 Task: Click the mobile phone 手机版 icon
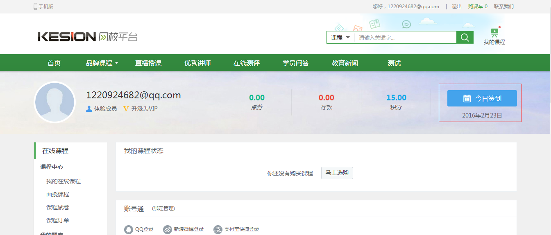[36, 7]
